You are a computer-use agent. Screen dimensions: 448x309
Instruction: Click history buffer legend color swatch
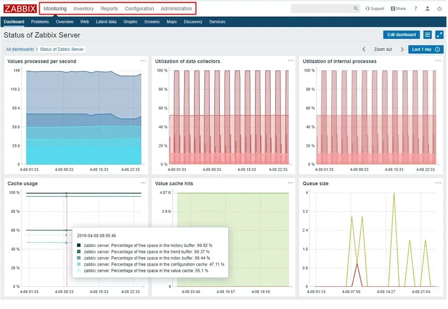click(x=79, y=245)
